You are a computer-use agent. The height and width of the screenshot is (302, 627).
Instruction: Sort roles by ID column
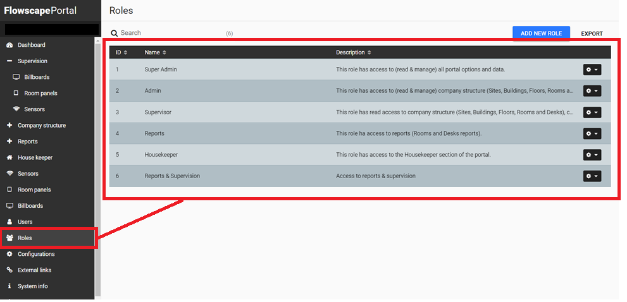121,52
